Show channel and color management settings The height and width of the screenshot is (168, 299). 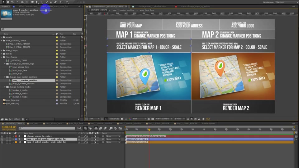coord(130,119)
